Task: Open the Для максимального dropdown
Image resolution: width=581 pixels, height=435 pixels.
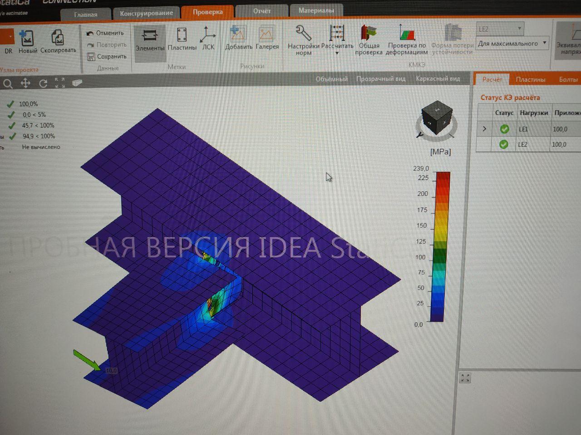Action: 512,43
